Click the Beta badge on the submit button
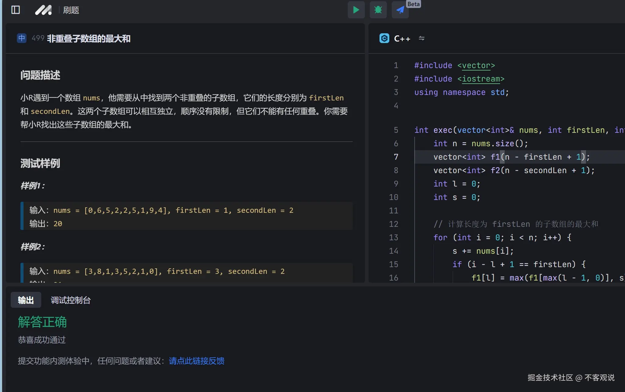The image size is (625, 392). [x=413, y=4]
